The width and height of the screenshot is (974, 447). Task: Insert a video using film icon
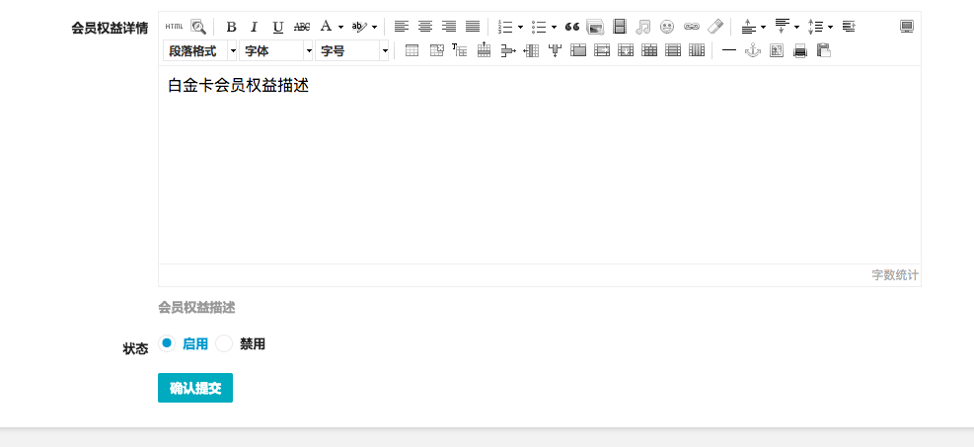[x=620, y=27]
